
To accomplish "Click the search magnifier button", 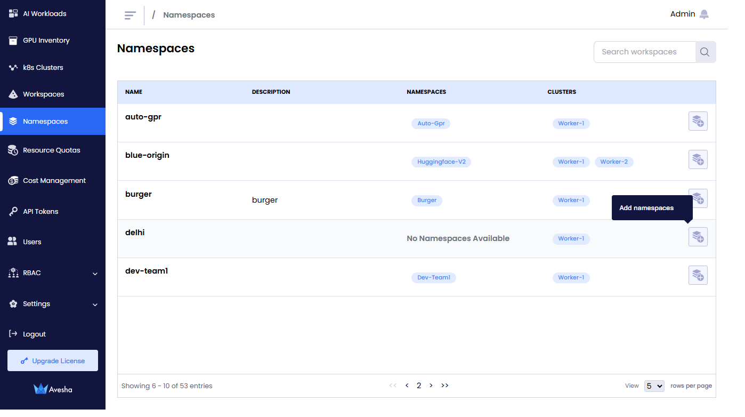I will [x=705, y=52].
